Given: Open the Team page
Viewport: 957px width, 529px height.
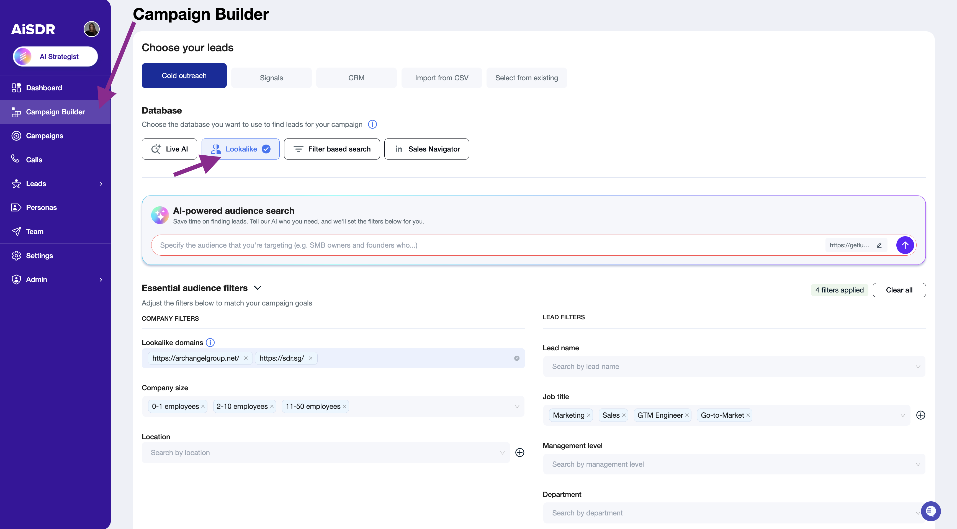Looking at the screenshot, I should pos(55,232).
